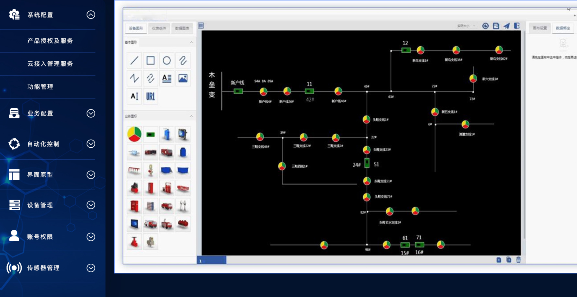Select page 1 tab below canvas

[x=211, y=260]
